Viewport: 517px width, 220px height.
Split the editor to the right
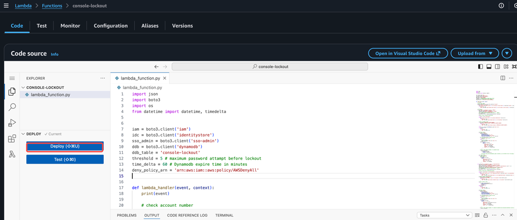tap(503, 78)
